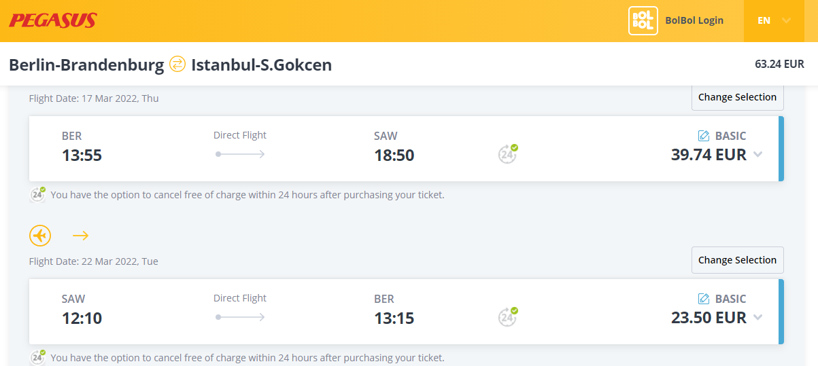Expand the 23.50 EUR fare details chevron
Image resolution: width=818 pixels, height=366 pixels.
[758, 317]
